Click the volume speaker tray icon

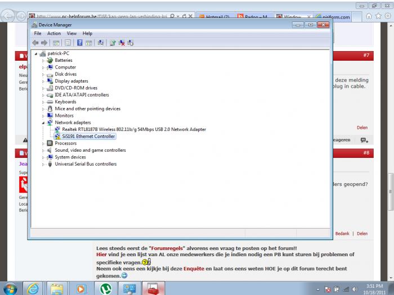pyautogui.click(x=355, y=289)
